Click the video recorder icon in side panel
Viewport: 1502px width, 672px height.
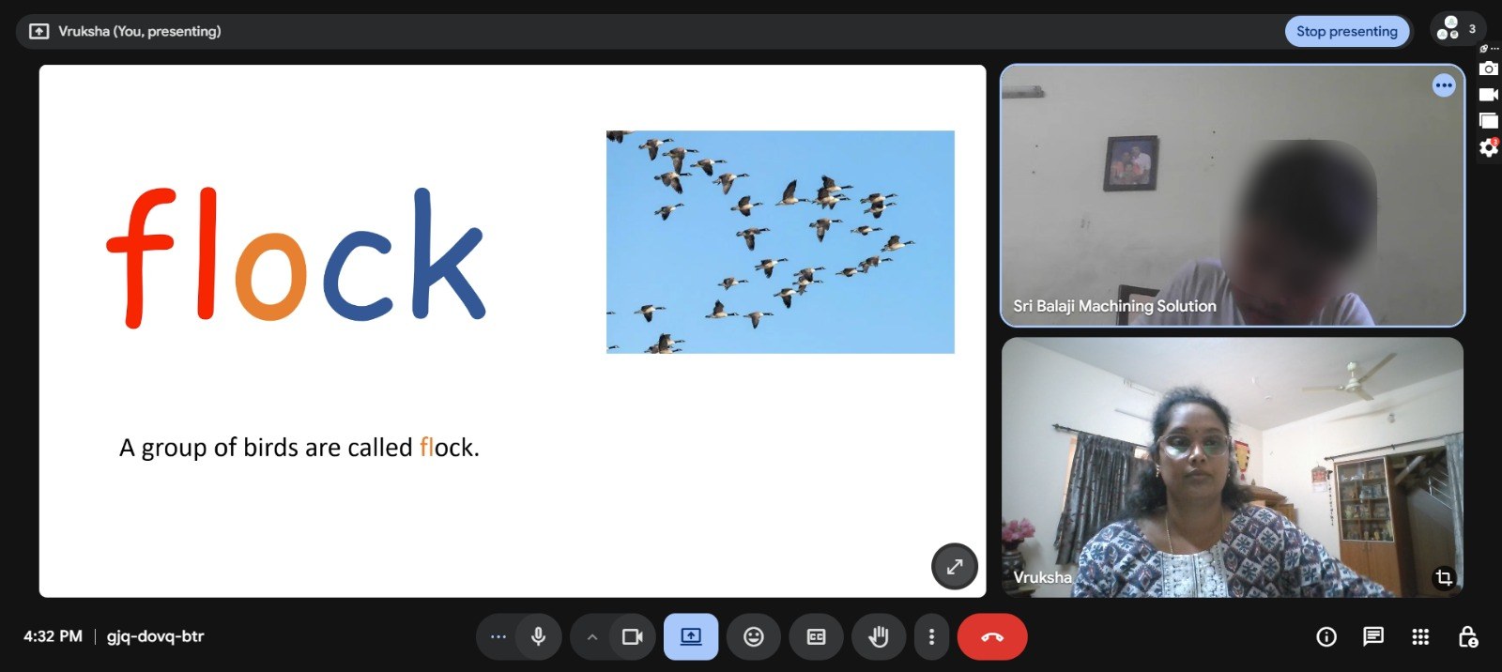point(1488,95)
